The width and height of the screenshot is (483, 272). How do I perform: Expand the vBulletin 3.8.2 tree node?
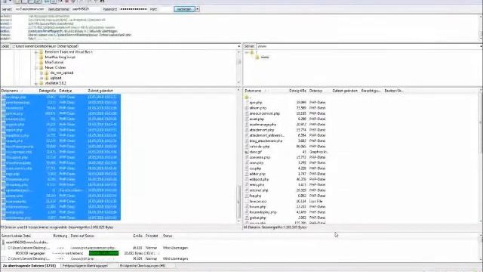click(36, 84)
